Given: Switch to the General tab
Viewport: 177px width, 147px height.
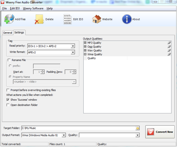Looking at the screenshot, I should (x=8, y=33).
